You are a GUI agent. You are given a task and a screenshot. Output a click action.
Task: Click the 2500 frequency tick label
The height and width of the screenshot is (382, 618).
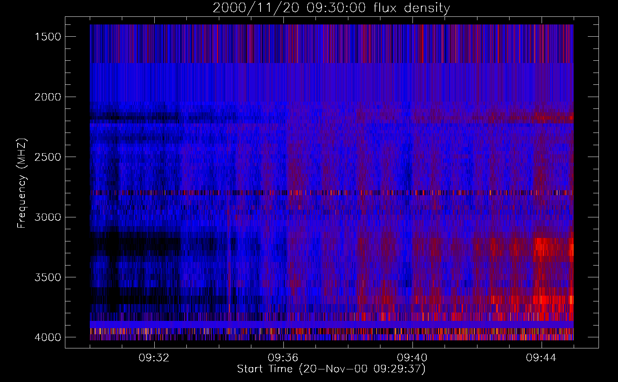(48, 157)
